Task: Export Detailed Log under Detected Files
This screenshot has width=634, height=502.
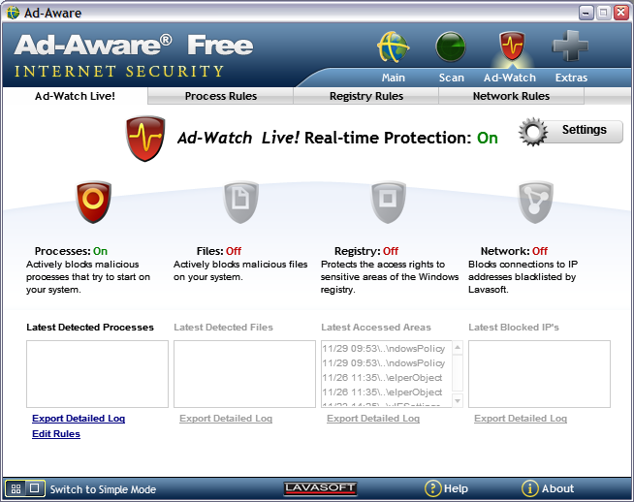Action: [226, 419]
